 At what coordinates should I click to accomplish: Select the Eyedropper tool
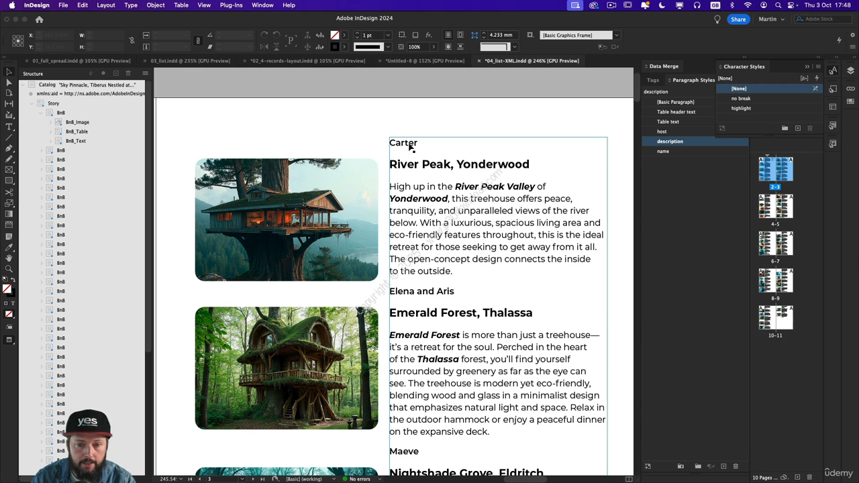coord(9,247)
